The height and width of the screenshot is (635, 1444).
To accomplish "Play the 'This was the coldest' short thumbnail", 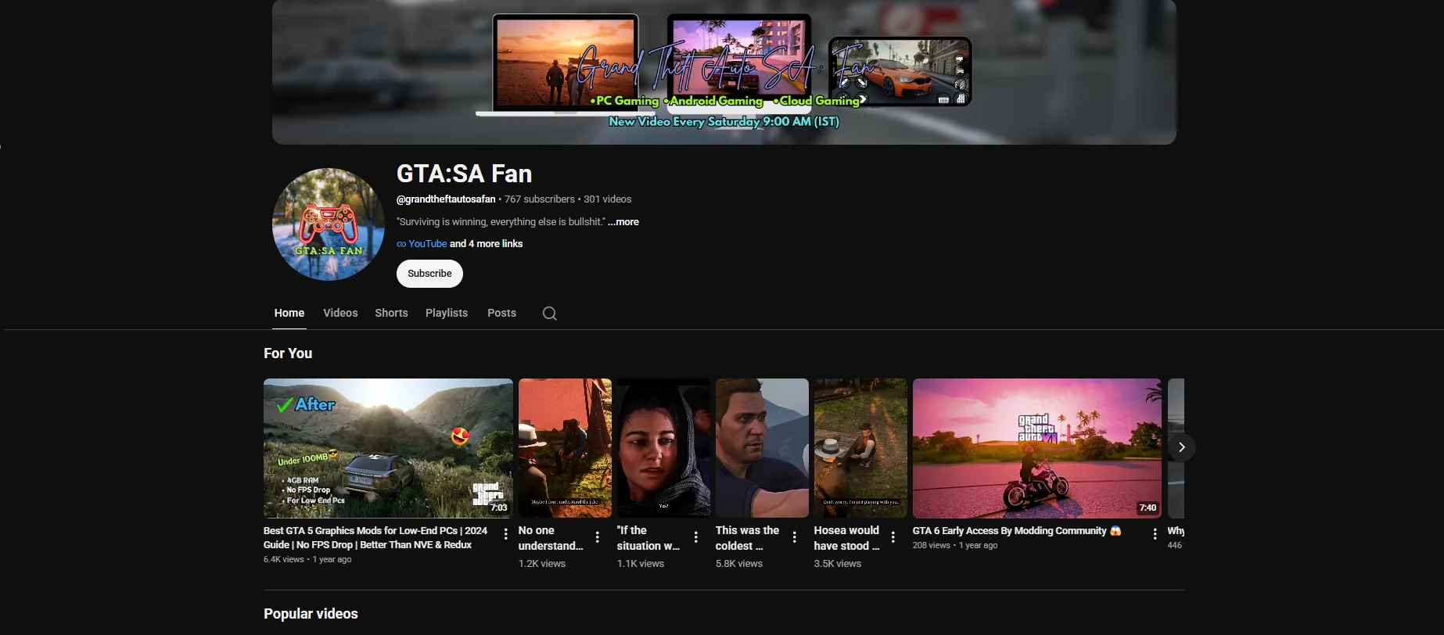I will point(762,448).
